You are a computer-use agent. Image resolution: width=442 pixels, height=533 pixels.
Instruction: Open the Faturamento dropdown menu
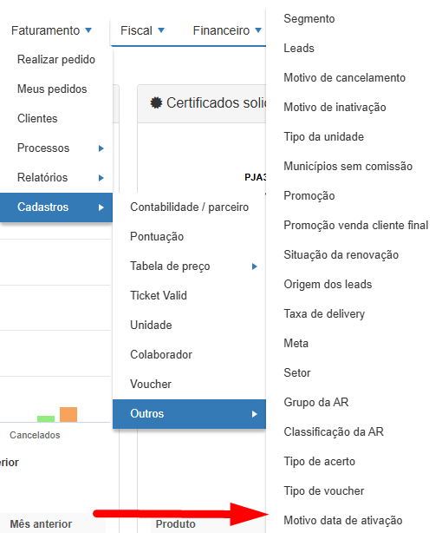51,30
